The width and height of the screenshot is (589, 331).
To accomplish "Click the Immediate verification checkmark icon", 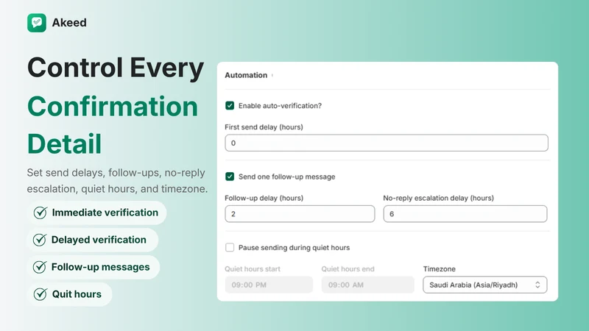I will coord(40,213).
